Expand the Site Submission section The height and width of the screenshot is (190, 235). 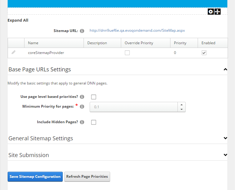click(225, 155)
